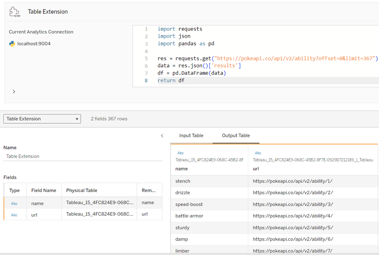Viewport: 379px width, 255px height.
Task: Click the 'sturdy' cell
Action: 209,228
